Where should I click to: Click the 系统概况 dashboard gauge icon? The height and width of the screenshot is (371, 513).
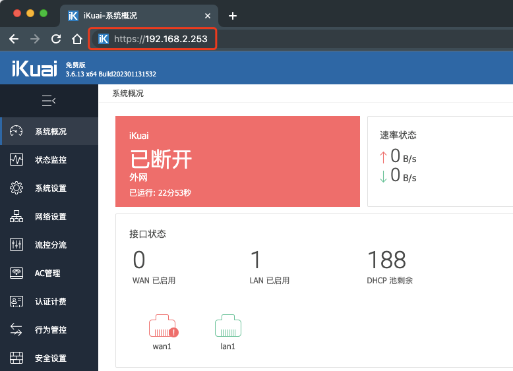click(x=16, y=131)
